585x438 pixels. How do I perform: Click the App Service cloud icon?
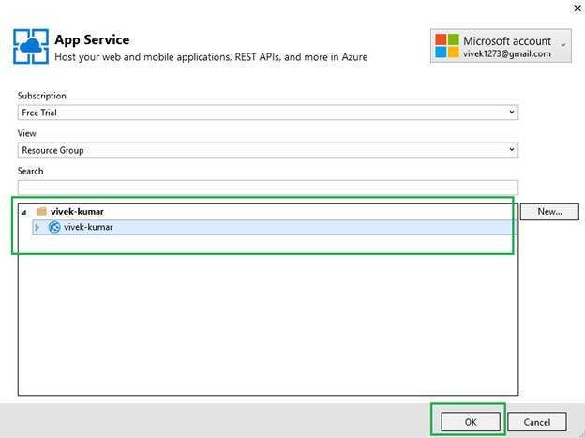[31, 46]
